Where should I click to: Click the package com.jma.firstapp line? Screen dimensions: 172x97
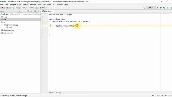(60, 15)
